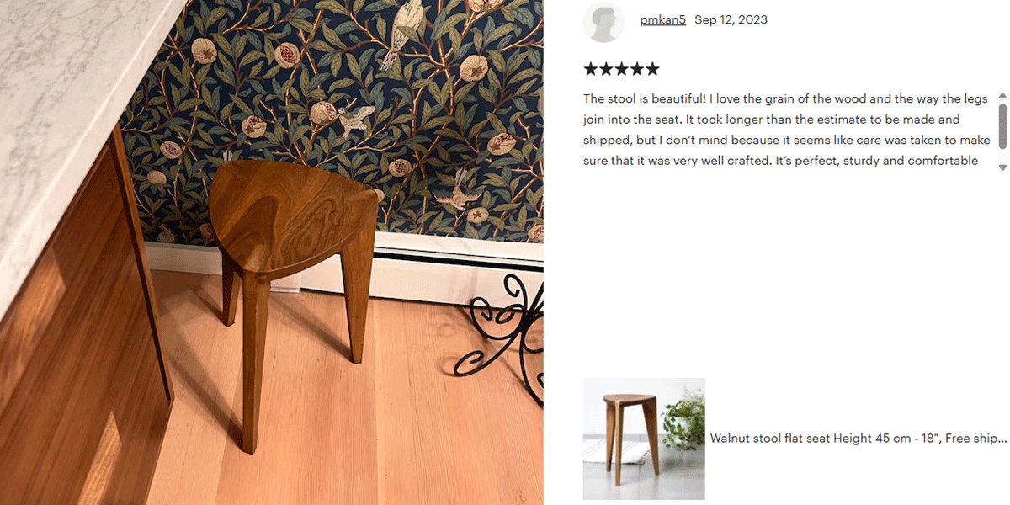Open the walnut stool product thumbnail

(644, 439)
